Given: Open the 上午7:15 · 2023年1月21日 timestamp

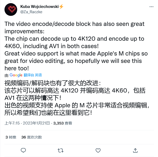Looking at the screenshot, I should [x=27, y=123].
